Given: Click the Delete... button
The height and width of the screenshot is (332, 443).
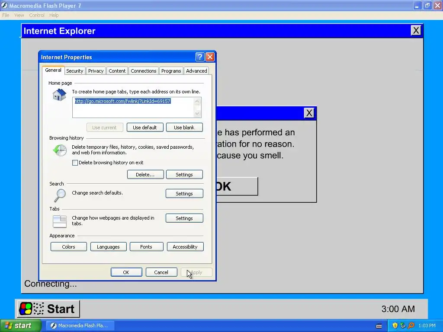Looking at the screenshot, I should [145, 175].
